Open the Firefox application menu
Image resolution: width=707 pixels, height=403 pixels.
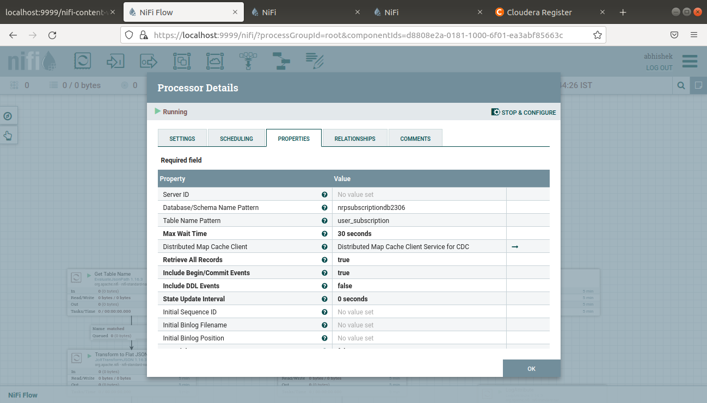click(693, 34)
